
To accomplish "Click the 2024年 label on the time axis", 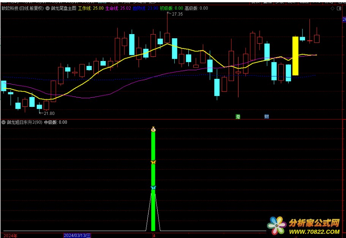I will tap(10, 236).
